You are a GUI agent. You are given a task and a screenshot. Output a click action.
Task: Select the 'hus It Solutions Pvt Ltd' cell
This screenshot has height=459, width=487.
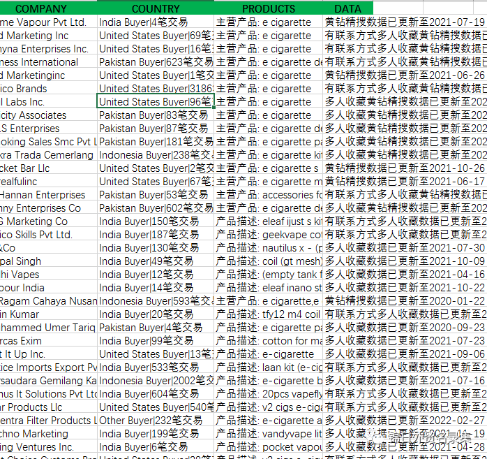[x=48, y=394]
